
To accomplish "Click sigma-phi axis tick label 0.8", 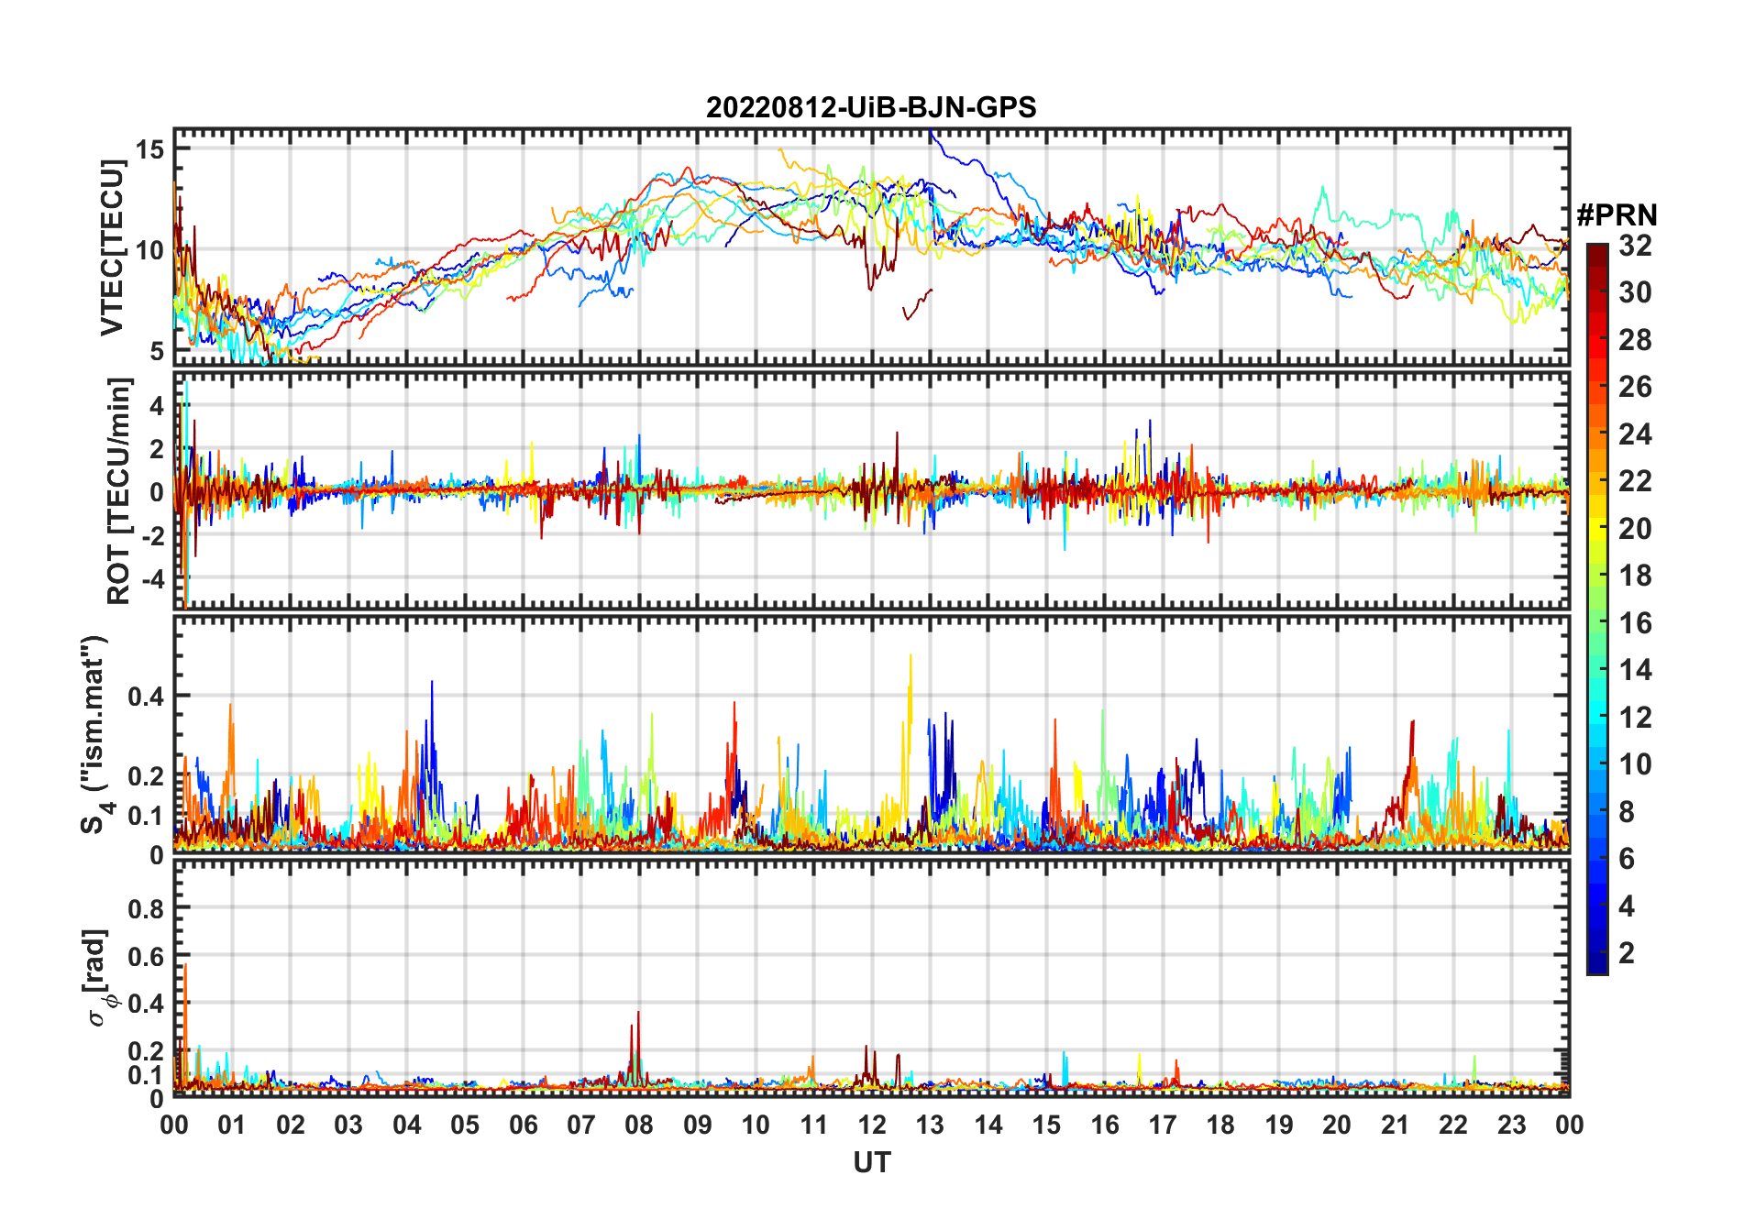I will [x=147, y=909].
